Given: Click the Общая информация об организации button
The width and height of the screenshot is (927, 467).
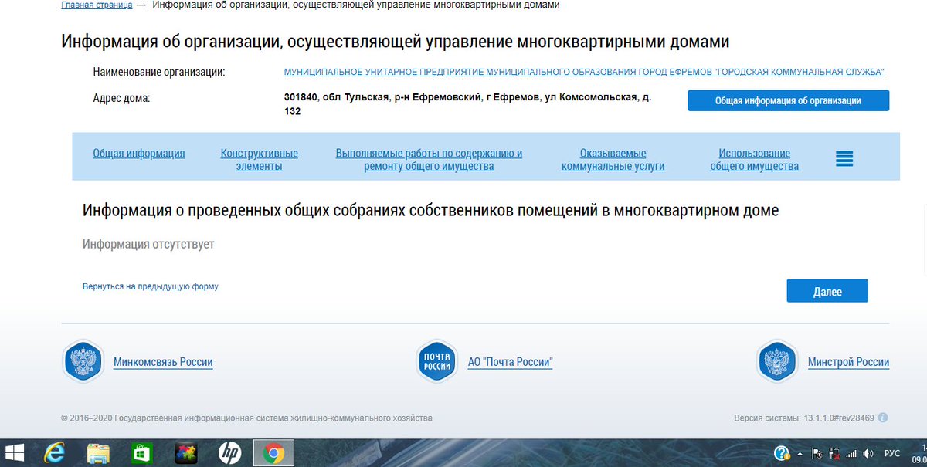Looking at the screenshot, I should pyautogui.click(x=788, y=100).
